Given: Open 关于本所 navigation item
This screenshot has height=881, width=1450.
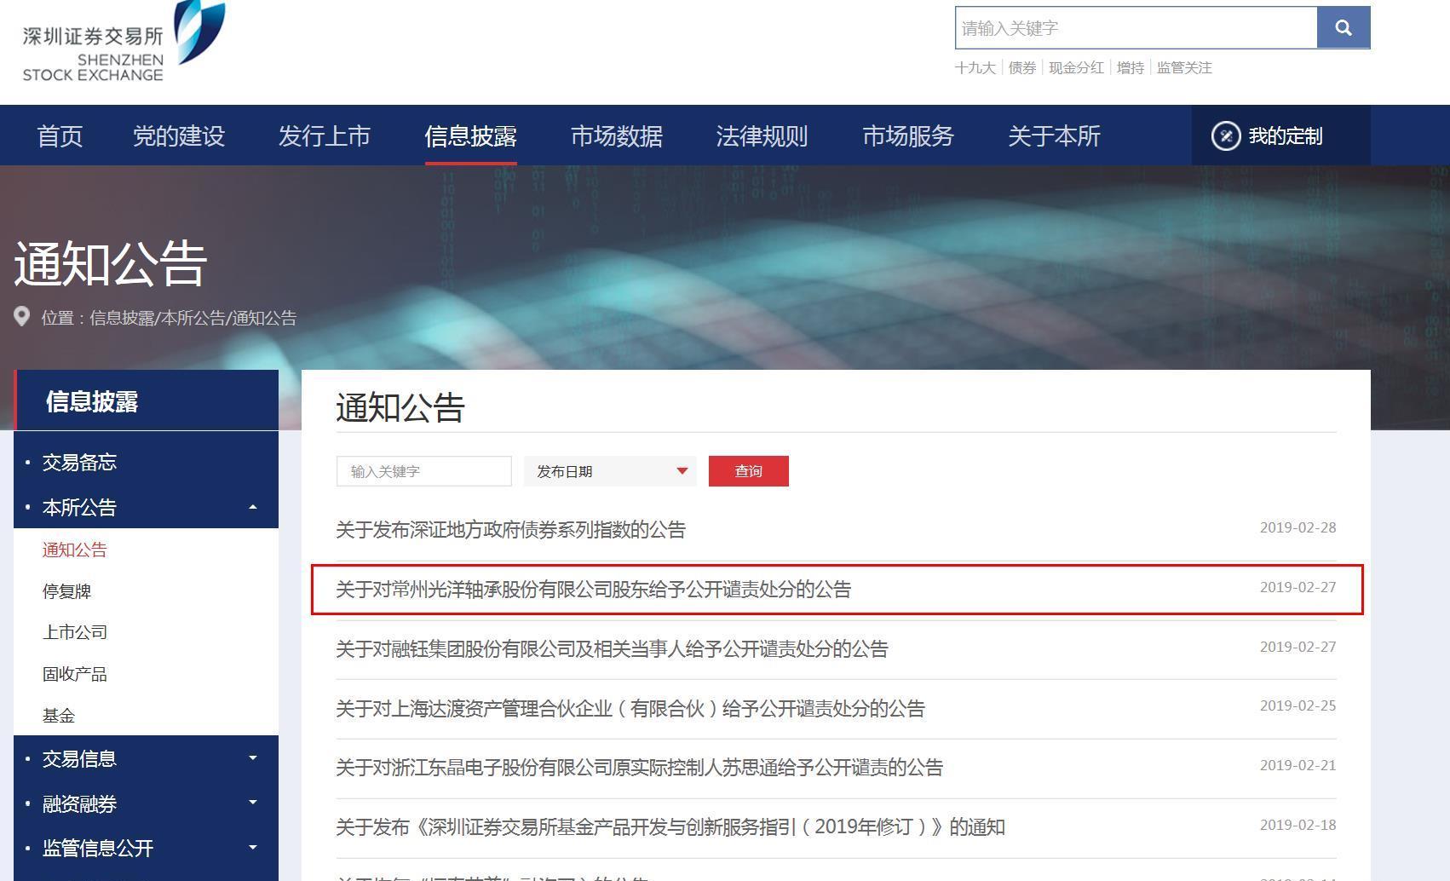Looking at the screenshot, I should click(1055, 136).
